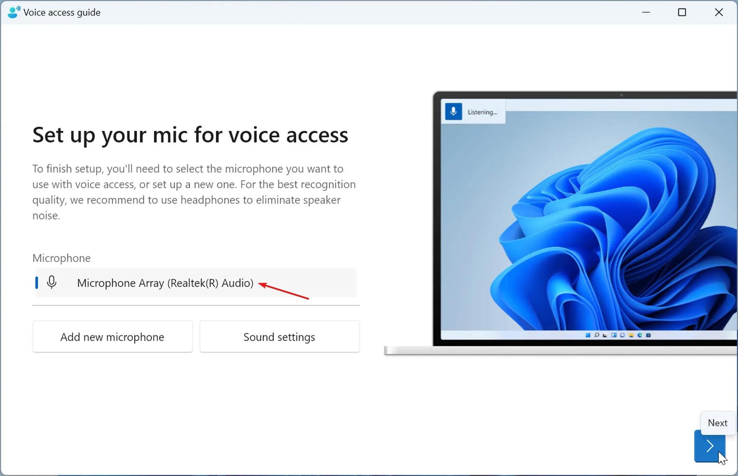This screenshot has width=738, height=476.
Task: Click the 'Next' tooltip label
Action: pyautogui.click(x=717, y=423)
